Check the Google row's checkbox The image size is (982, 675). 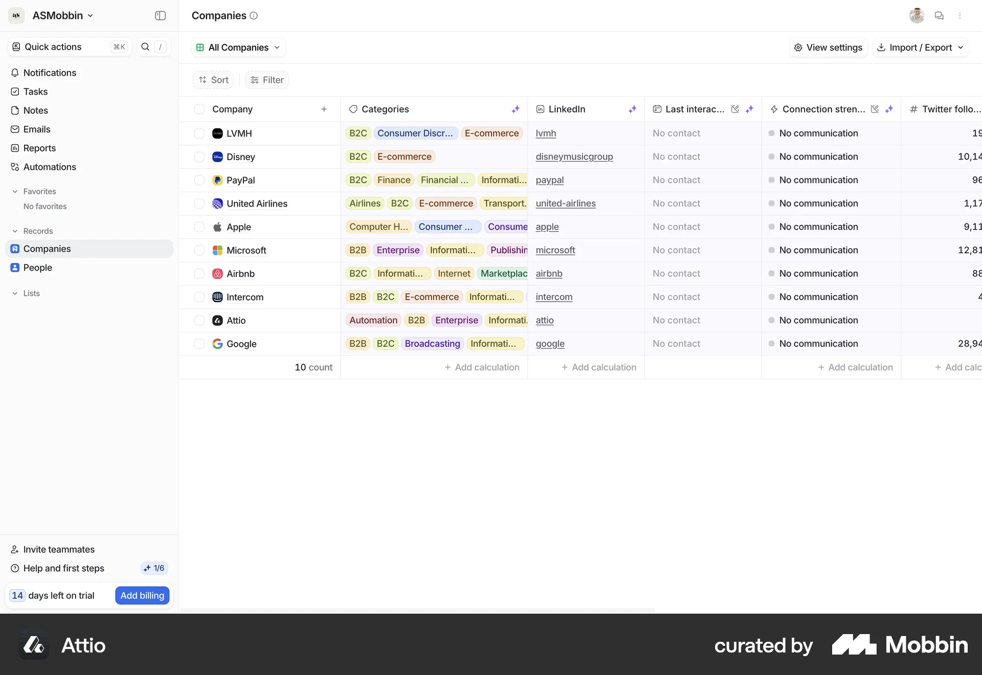199,344
